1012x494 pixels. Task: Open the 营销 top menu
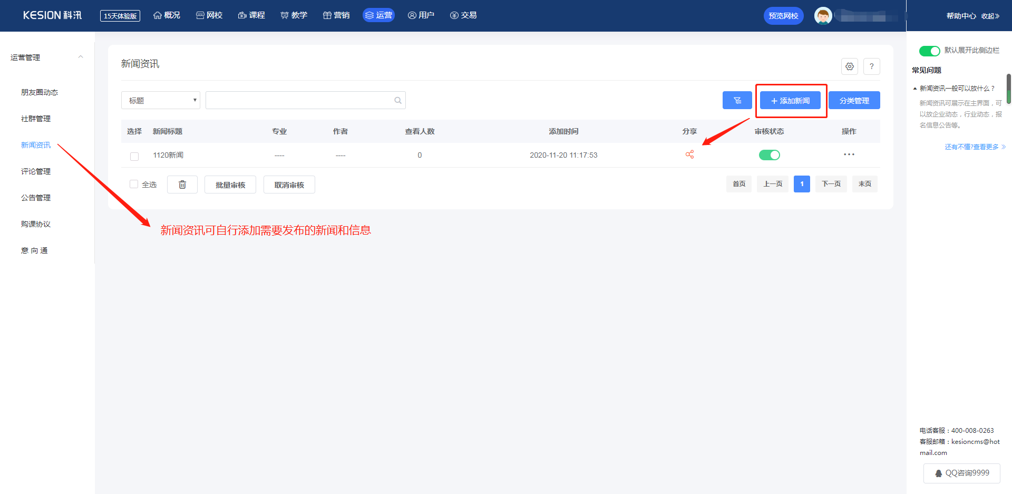pyautogui.click(x=336, y=15)
